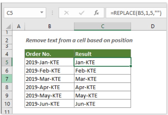Select cell containing 2019-Feb-KTE
Viewport: 168px width, 115px height.
click(50, 71)
